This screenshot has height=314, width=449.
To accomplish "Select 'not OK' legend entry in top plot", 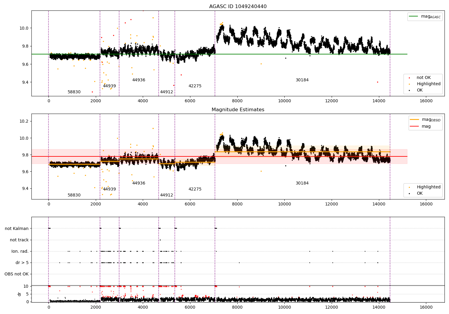I will 424,78.
